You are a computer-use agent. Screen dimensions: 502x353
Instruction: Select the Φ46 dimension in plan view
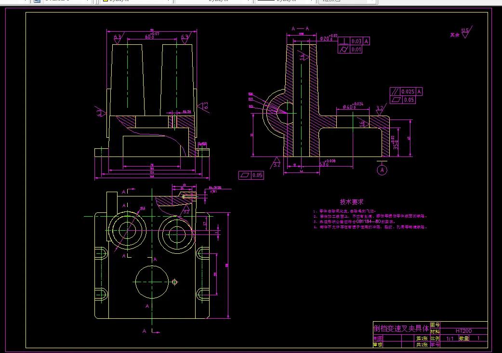click(x=143, y=209)
